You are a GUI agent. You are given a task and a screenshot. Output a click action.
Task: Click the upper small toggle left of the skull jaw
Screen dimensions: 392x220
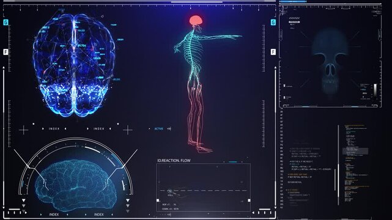[x=284, y=86]
